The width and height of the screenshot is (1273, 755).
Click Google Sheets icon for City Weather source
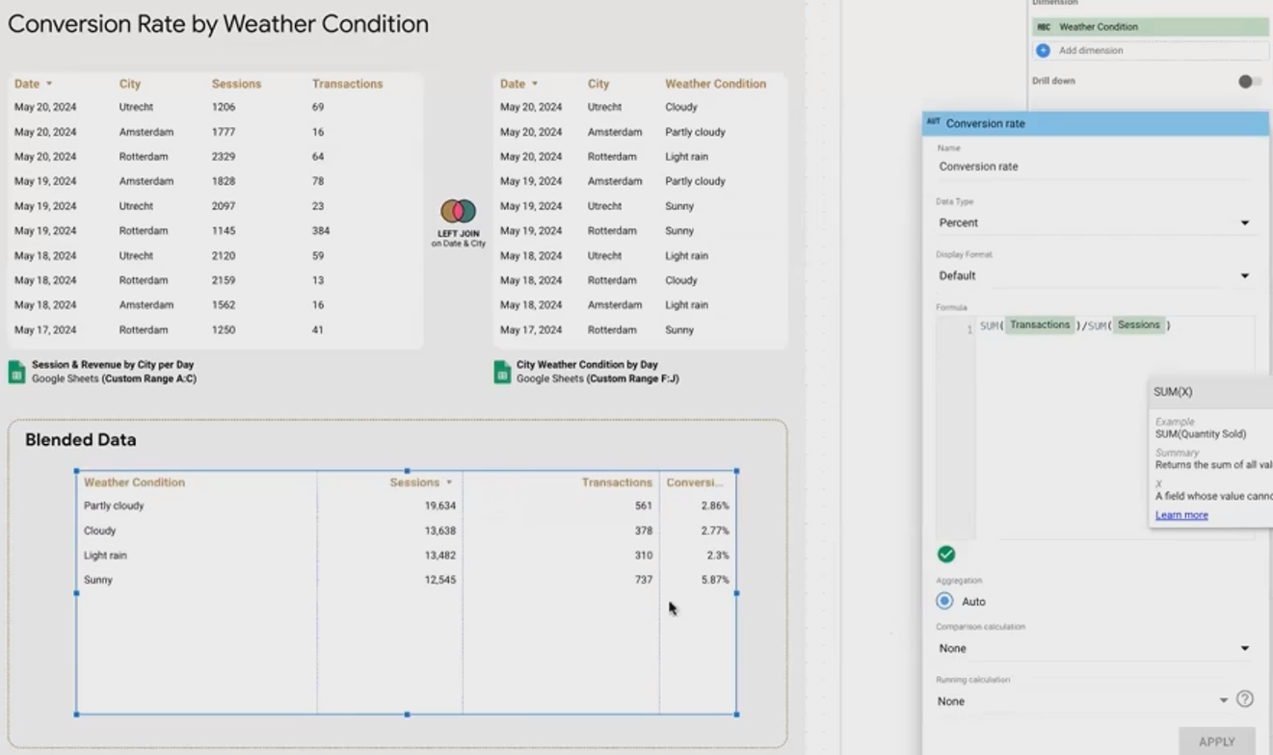502,372
